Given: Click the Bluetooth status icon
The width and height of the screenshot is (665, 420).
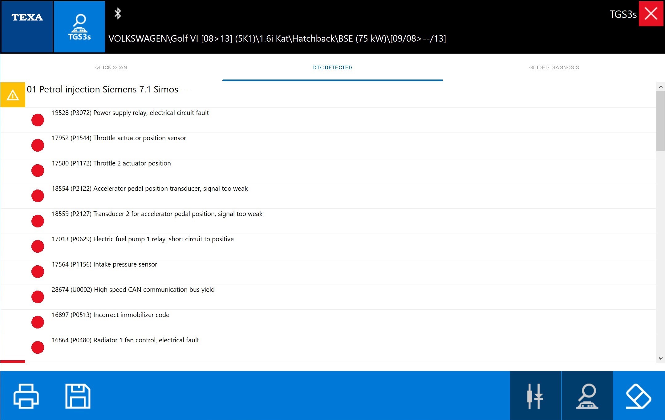Looking at the screenshot, I should (118, 14).
